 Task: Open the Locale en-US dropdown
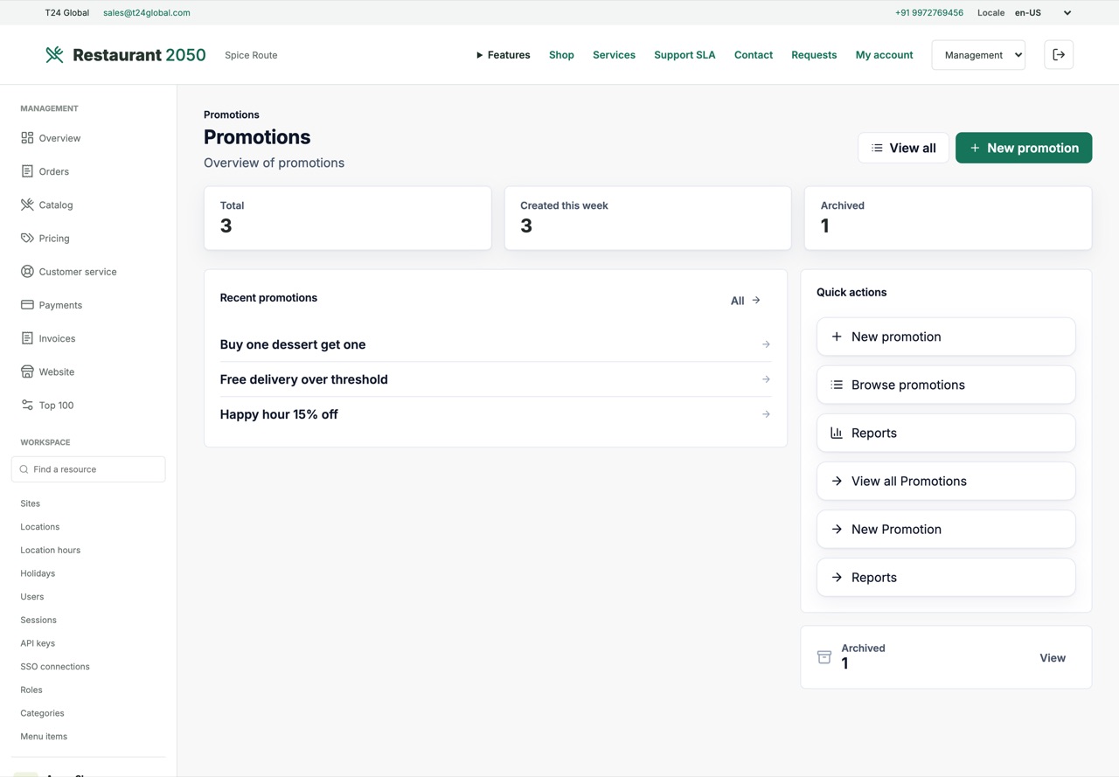tap(1043, 13)
